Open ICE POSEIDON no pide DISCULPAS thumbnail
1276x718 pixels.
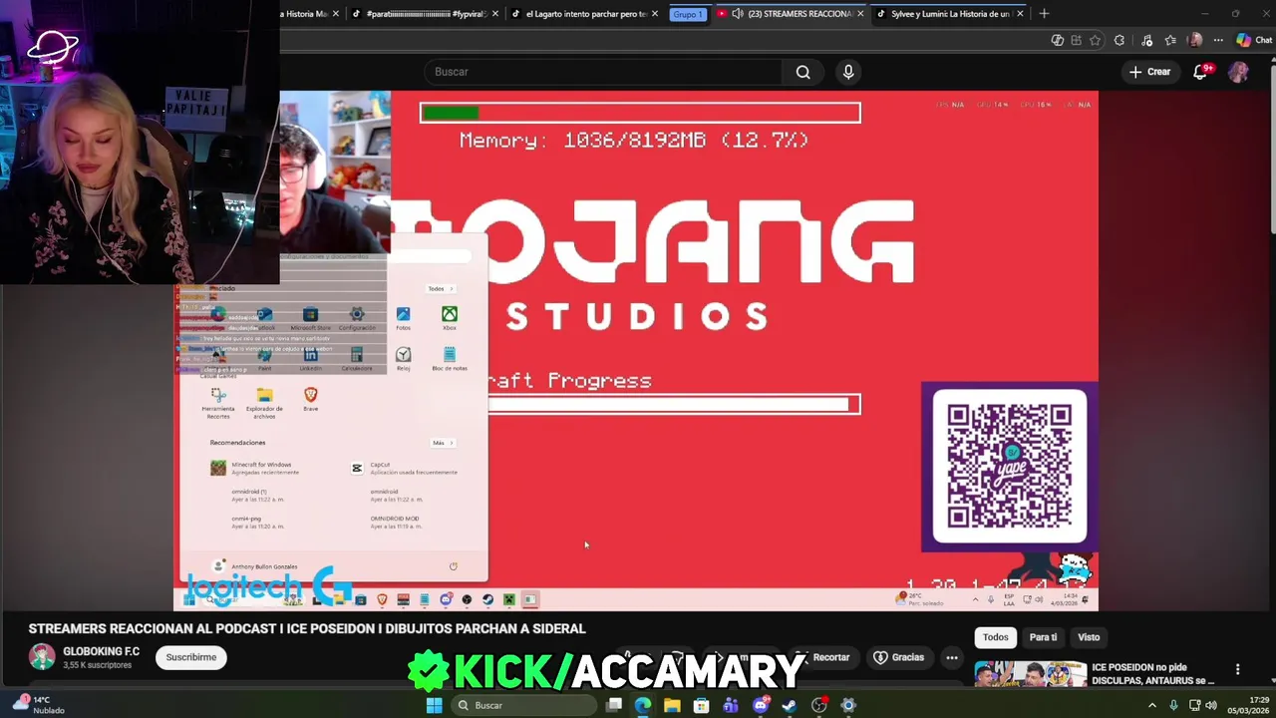[x=1030, y=673]
